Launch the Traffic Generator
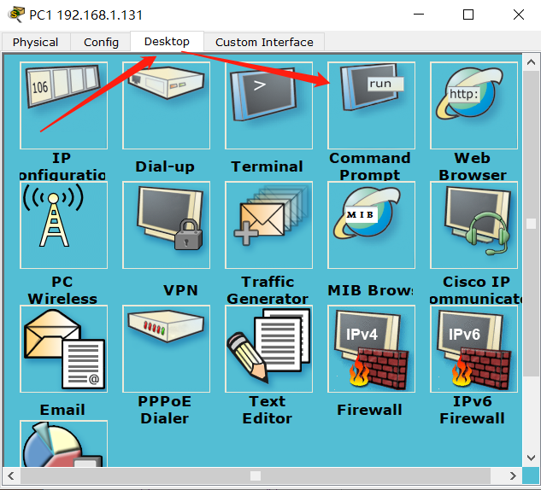Image resolution: width=541 pixels, height=490 pixels. [x=268, y=225]
